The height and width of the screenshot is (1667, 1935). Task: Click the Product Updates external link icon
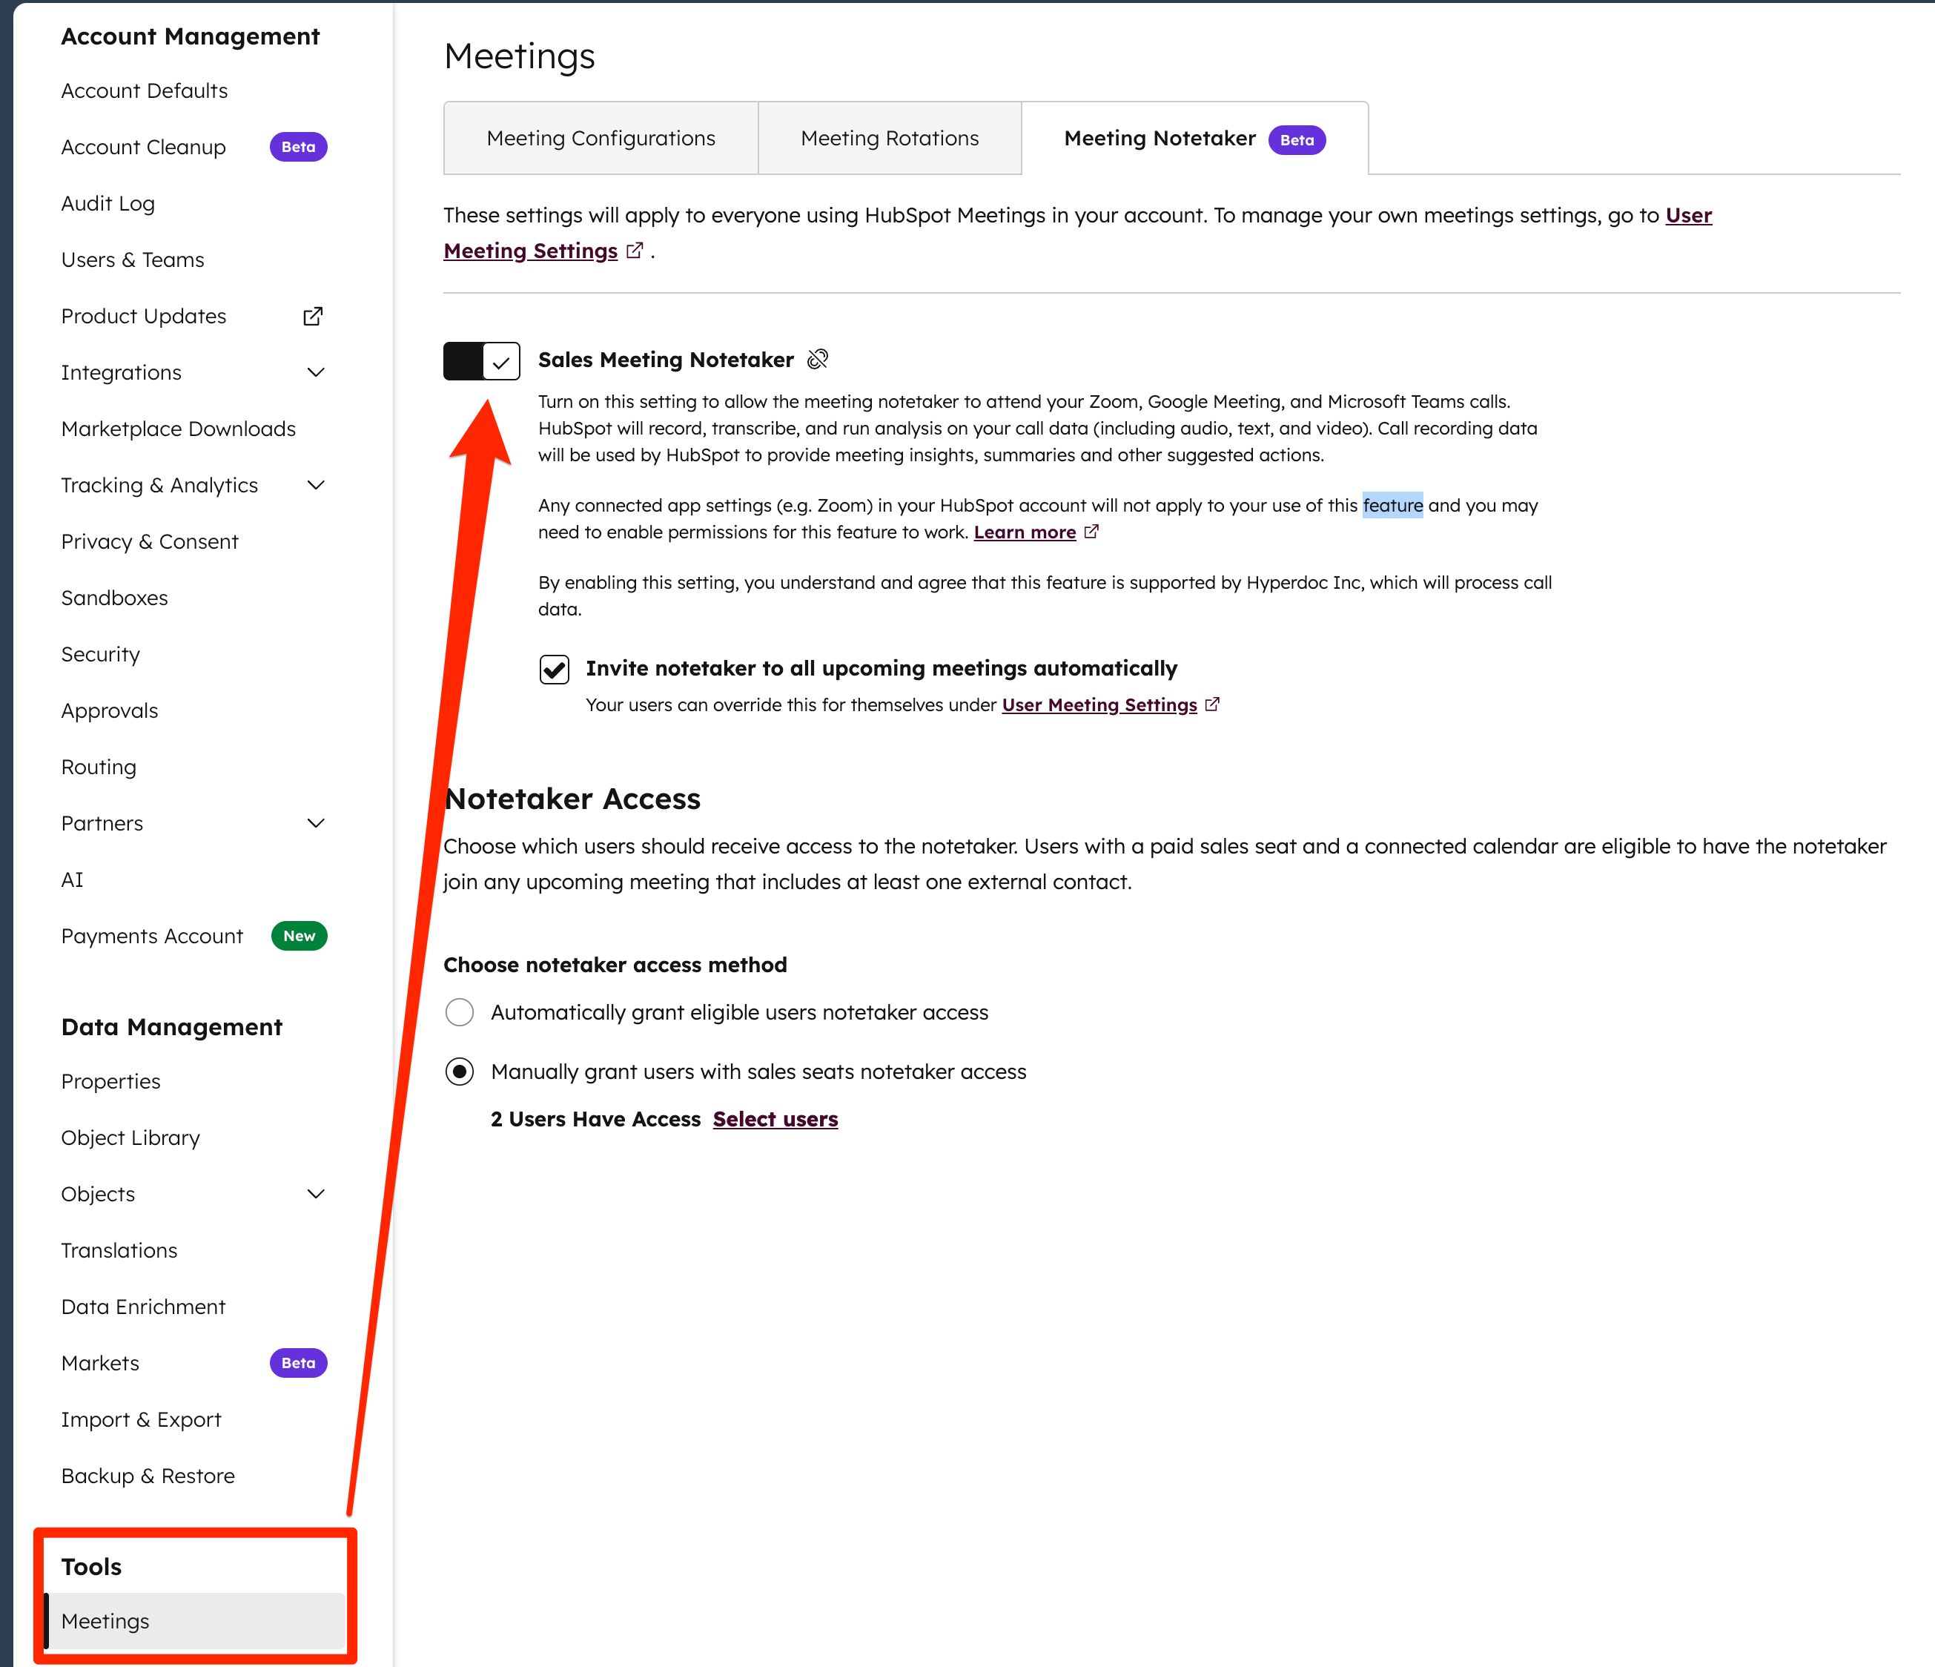[313, 317]
